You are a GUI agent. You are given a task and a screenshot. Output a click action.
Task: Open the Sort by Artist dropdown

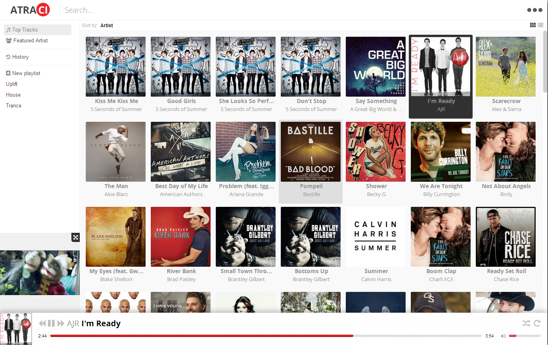[106, 26]
